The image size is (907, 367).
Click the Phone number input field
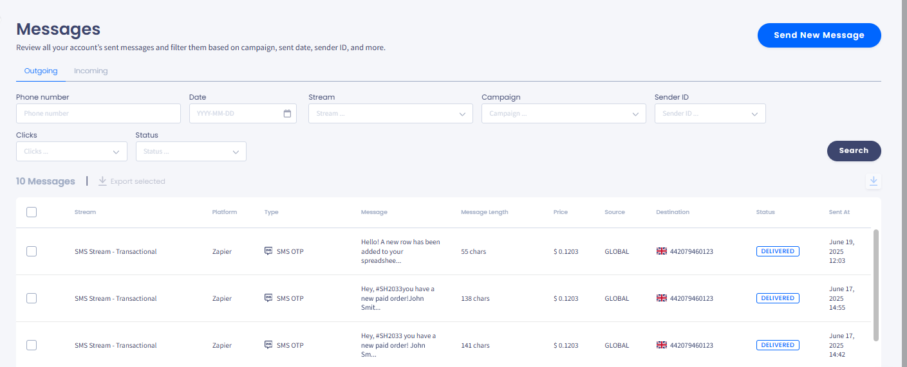(x=98, y=114)
